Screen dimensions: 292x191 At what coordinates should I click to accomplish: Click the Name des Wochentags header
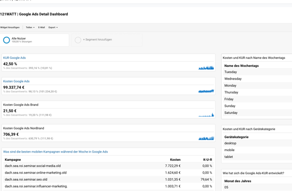[x=241, y=66]
